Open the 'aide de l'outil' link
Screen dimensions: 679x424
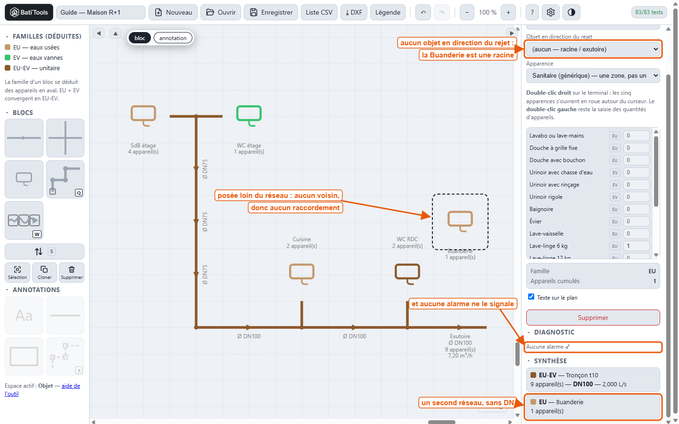click(42, 390)
